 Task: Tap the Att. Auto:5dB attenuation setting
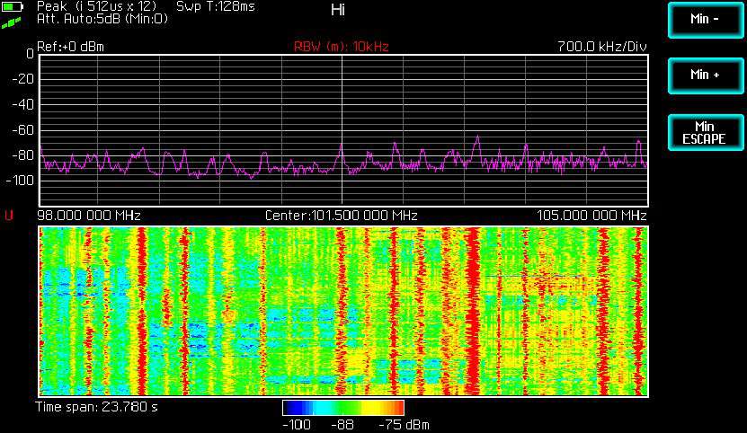coord(102,18)
